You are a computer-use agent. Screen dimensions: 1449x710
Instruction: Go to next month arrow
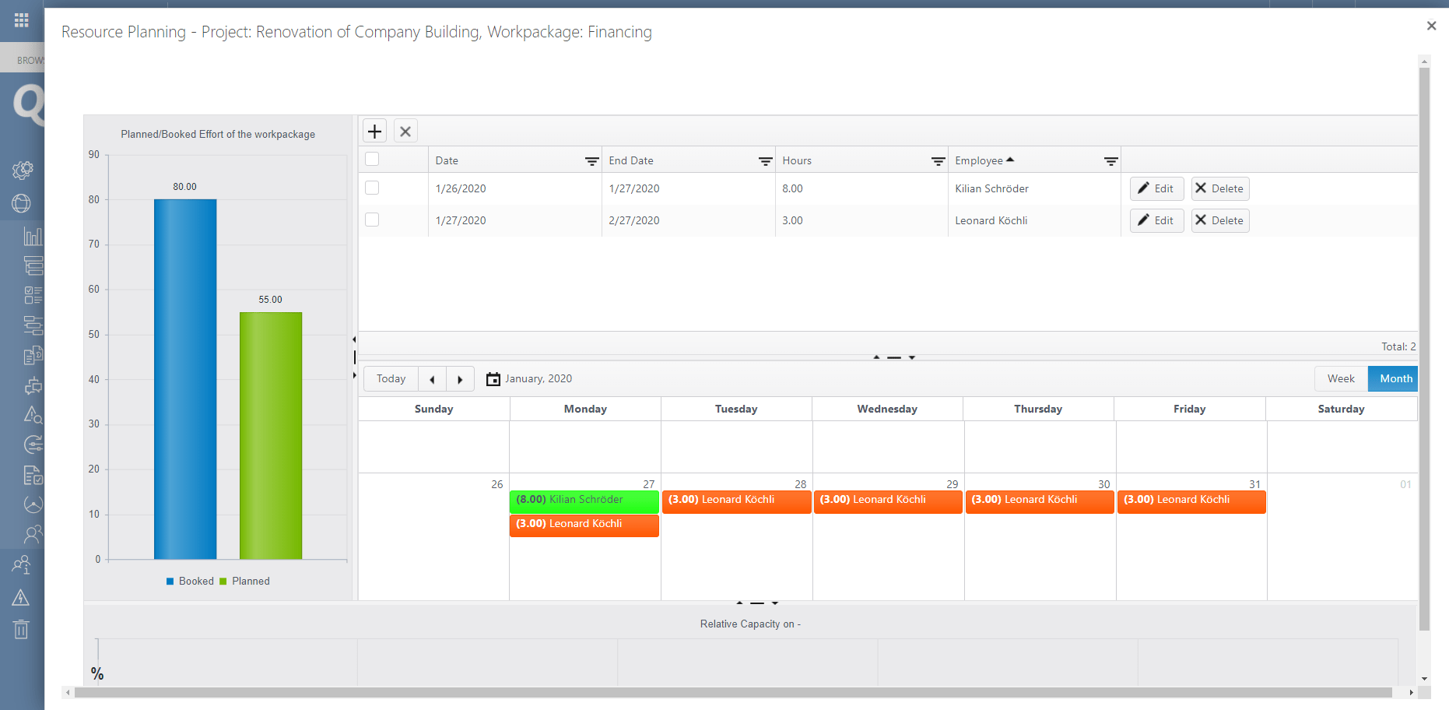[460, 379]
